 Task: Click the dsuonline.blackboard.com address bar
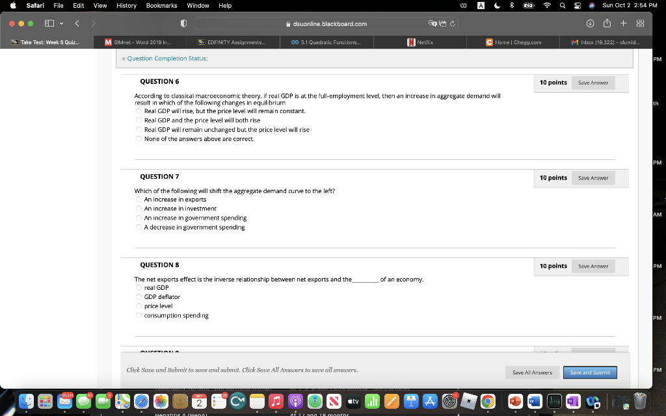326,24
